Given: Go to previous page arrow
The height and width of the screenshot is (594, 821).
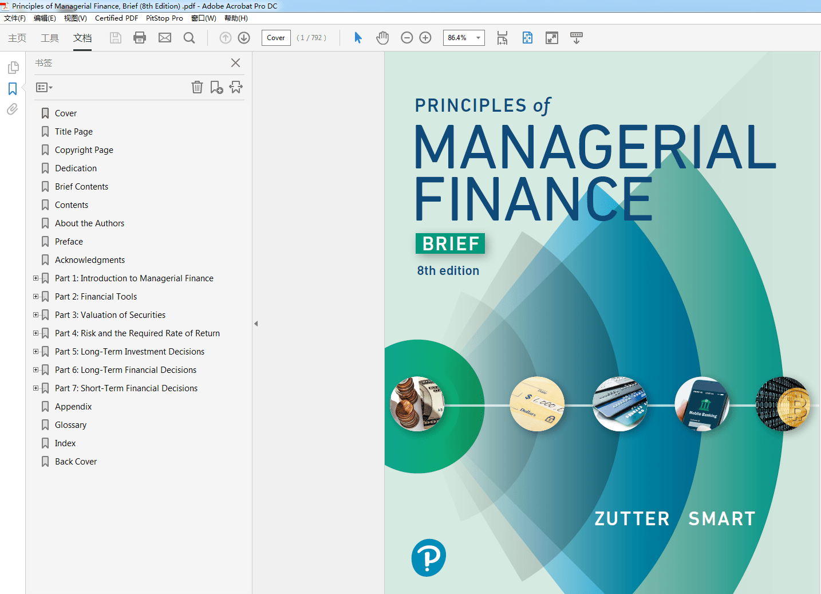Looking at the screenshot, I should coord(226,38).
